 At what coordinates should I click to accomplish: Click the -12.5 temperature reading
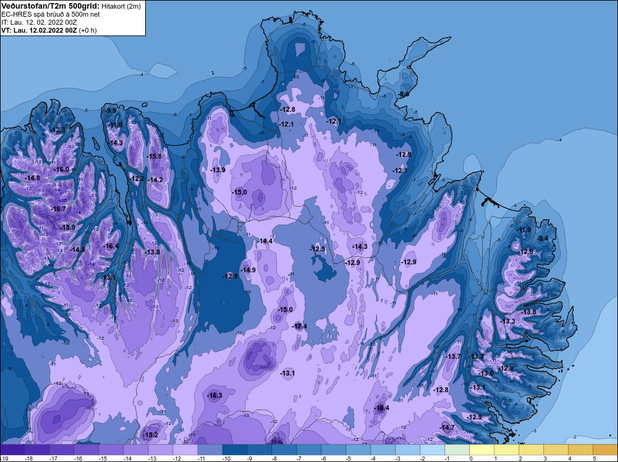click(x=317, y=250)
